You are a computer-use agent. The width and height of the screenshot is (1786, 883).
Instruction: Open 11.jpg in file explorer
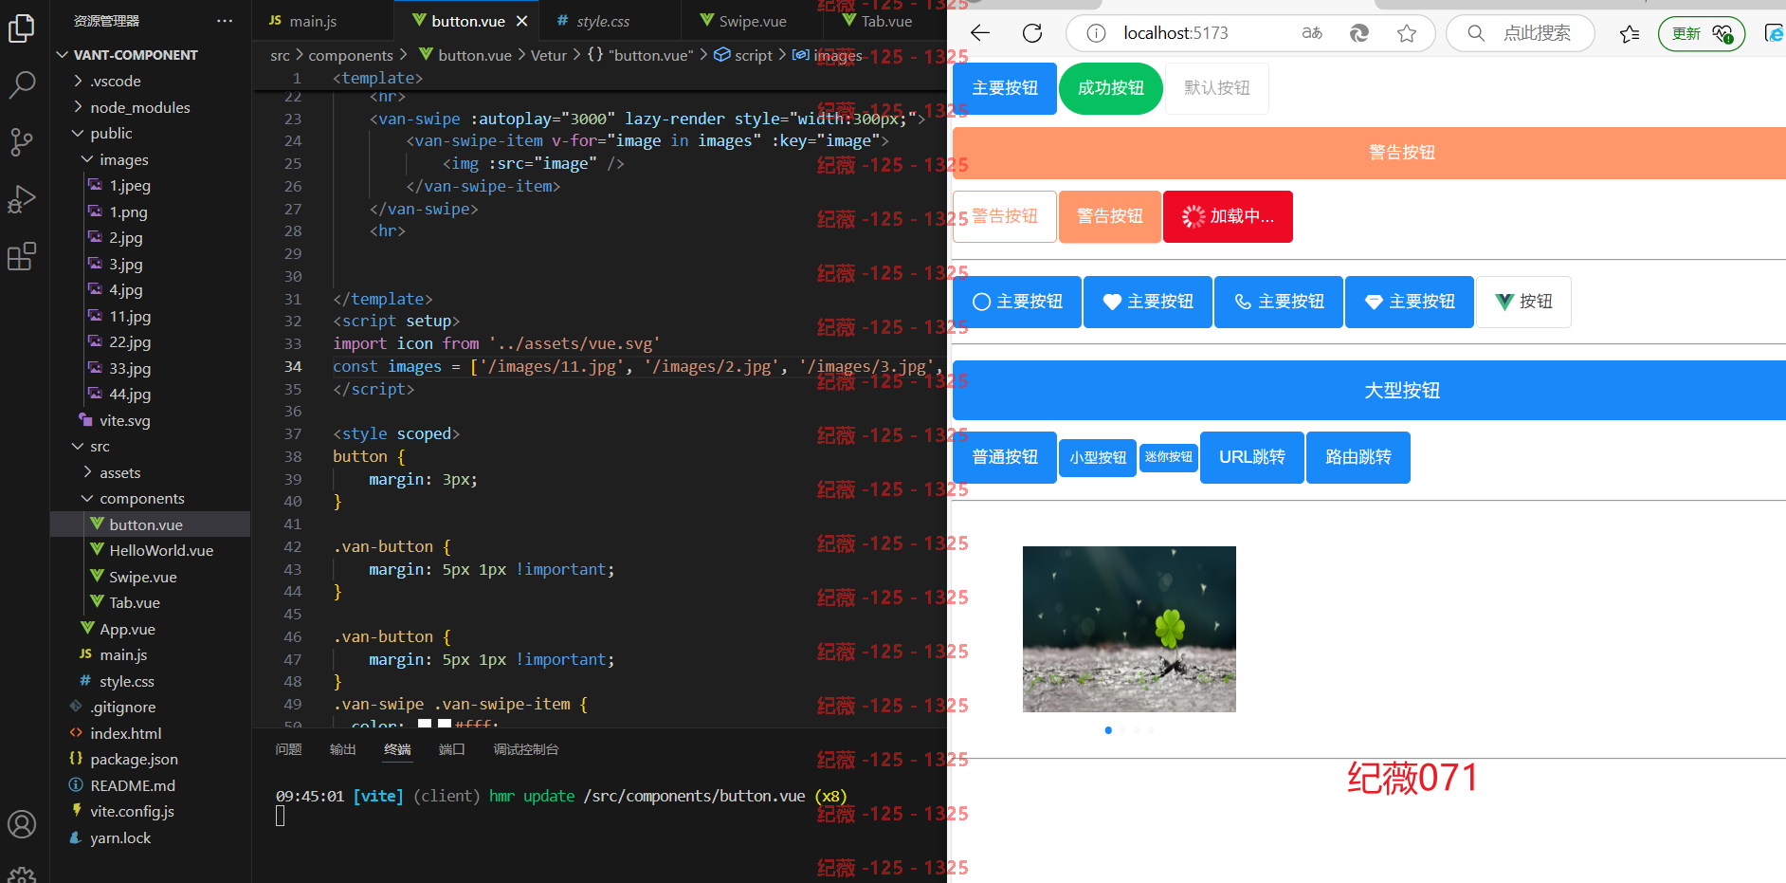(129, 317)
